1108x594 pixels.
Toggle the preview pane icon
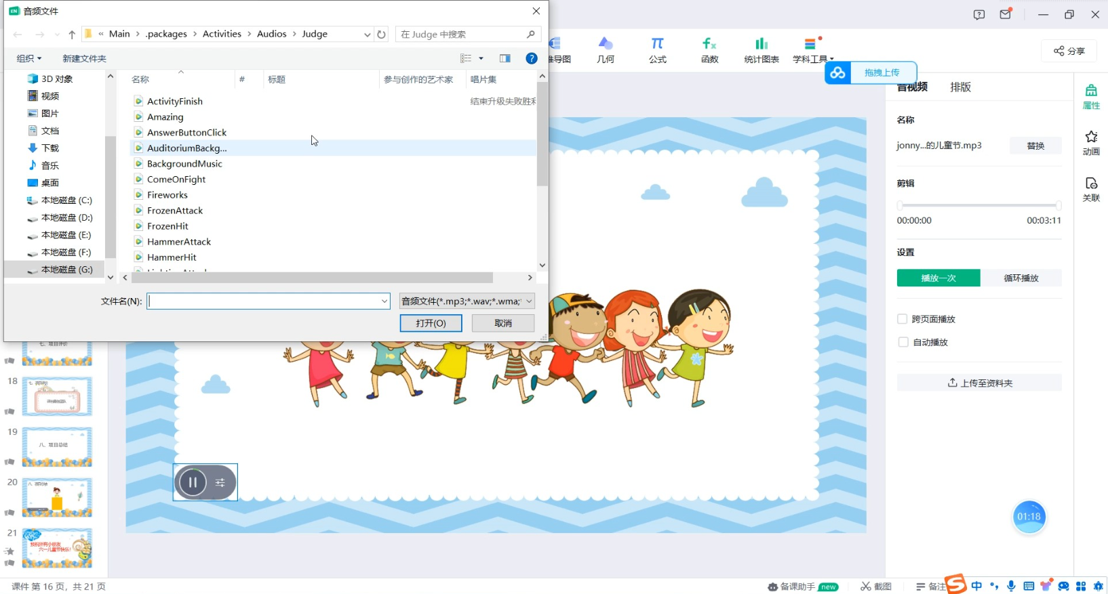point(505,58)
